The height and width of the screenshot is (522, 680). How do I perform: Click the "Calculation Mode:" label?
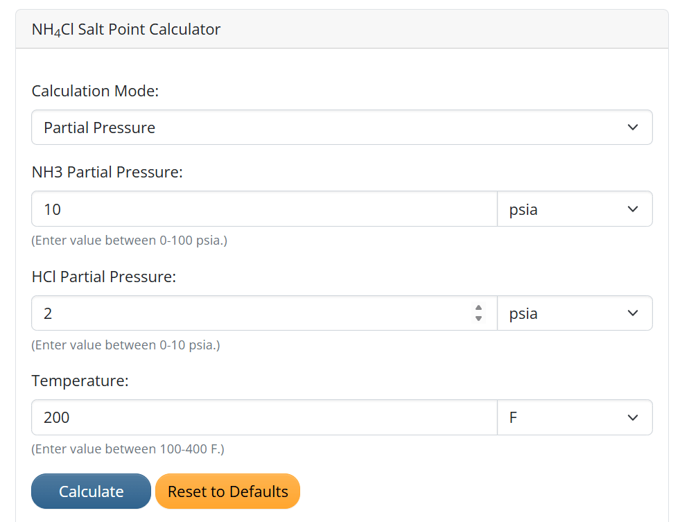[96, 91]
